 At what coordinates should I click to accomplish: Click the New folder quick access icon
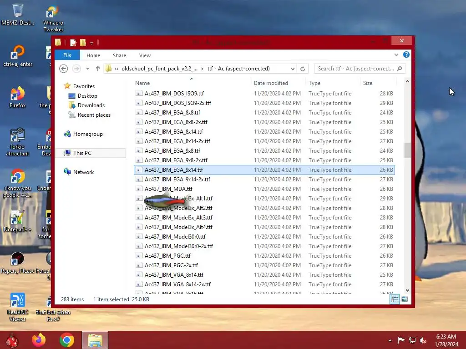tap(83, 43)
